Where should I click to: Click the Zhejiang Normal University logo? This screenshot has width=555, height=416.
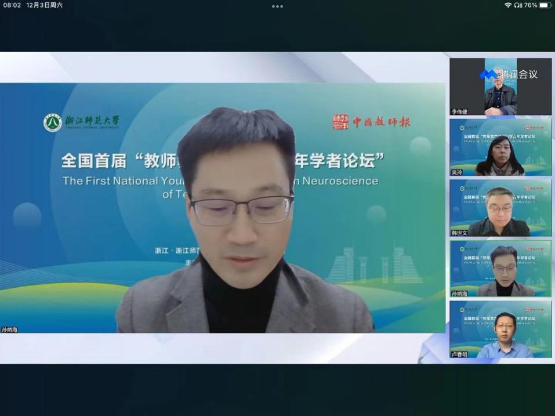click(x=53, y=122)
